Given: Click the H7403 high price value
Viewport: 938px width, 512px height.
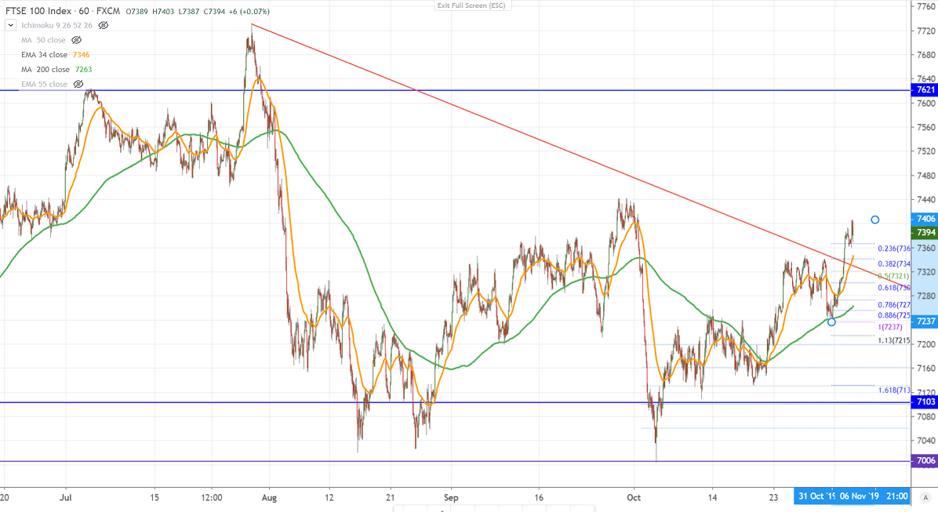Looking at the screenshot, I should pos(163,11).
